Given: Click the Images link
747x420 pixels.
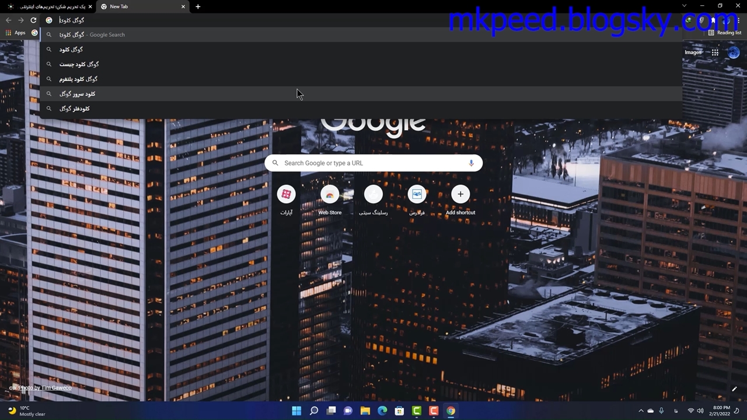Looking at the screenshot, I should click(693, 52).
